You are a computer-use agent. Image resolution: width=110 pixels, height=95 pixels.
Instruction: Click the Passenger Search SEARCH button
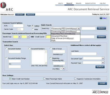[x=101, y=37]
